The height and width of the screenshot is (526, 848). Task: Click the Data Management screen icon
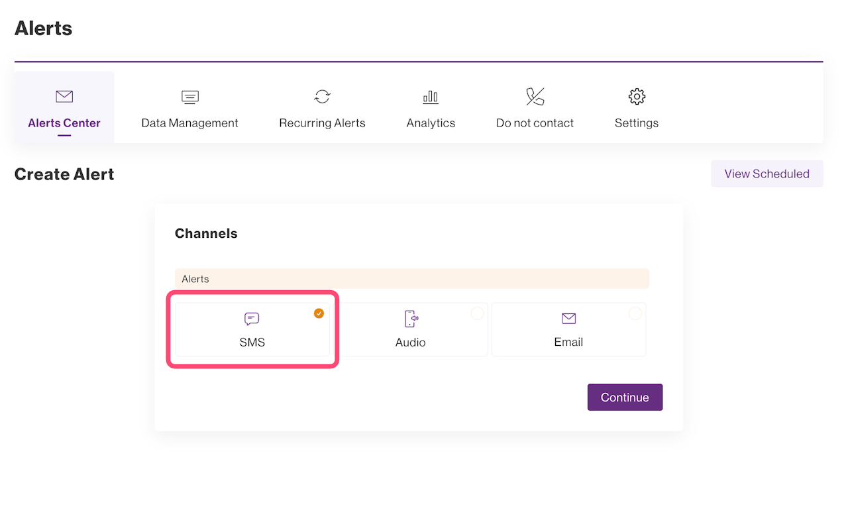[190, 97]
